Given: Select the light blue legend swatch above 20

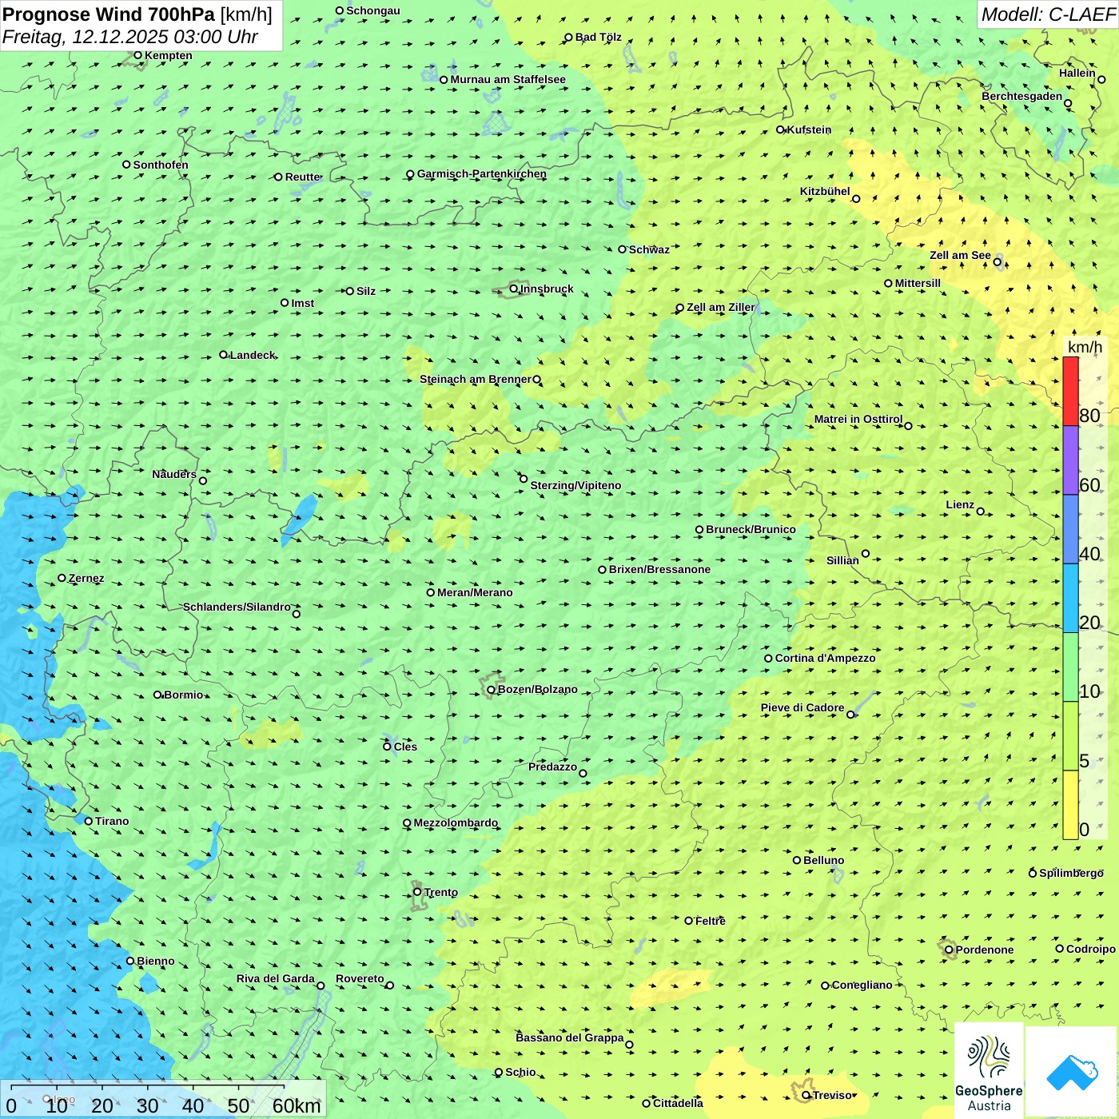Looking at the screenshot, I should (x=1070, y=599).
